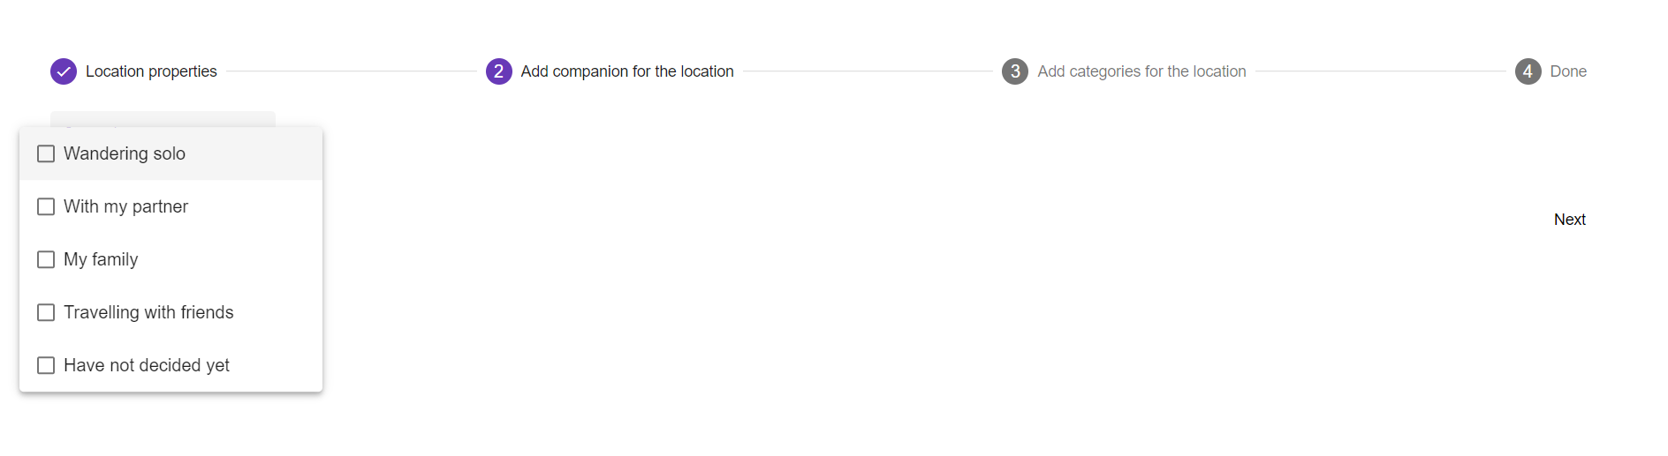Click the step 2 number circle
The width and height of the screenshot is (1668, 456).
[498, 71]
